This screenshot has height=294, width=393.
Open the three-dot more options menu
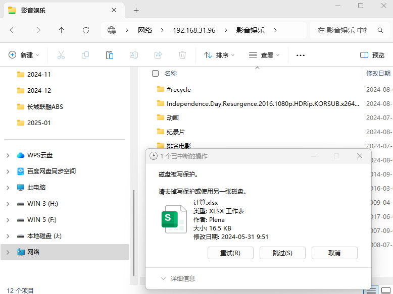click(x=300, y=55)
